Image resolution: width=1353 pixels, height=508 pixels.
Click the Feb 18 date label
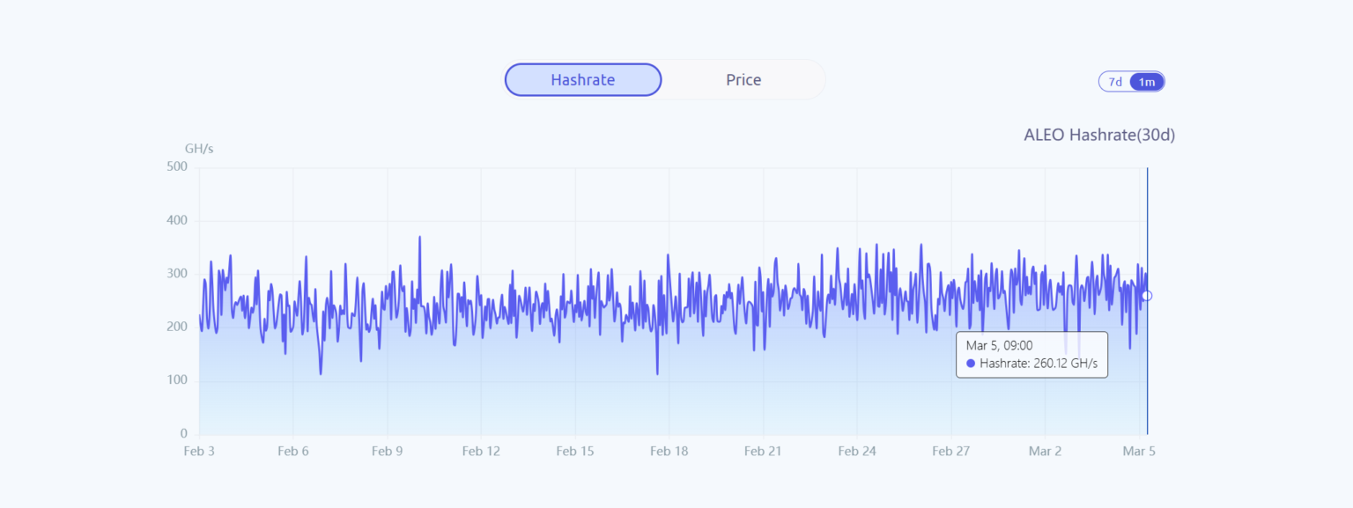(669, 451)
